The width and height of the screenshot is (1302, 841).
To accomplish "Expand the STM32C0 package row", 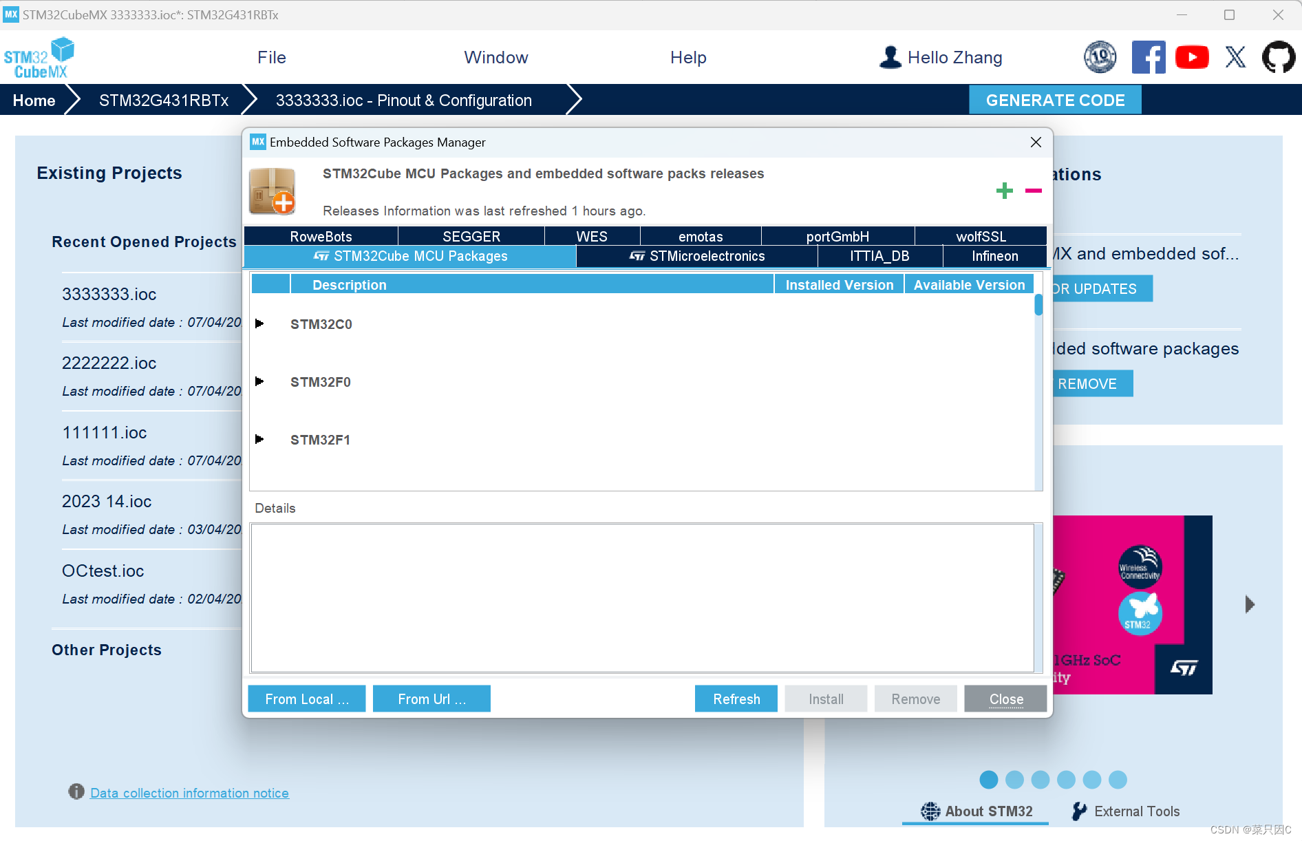I will [x=259, y=323].
